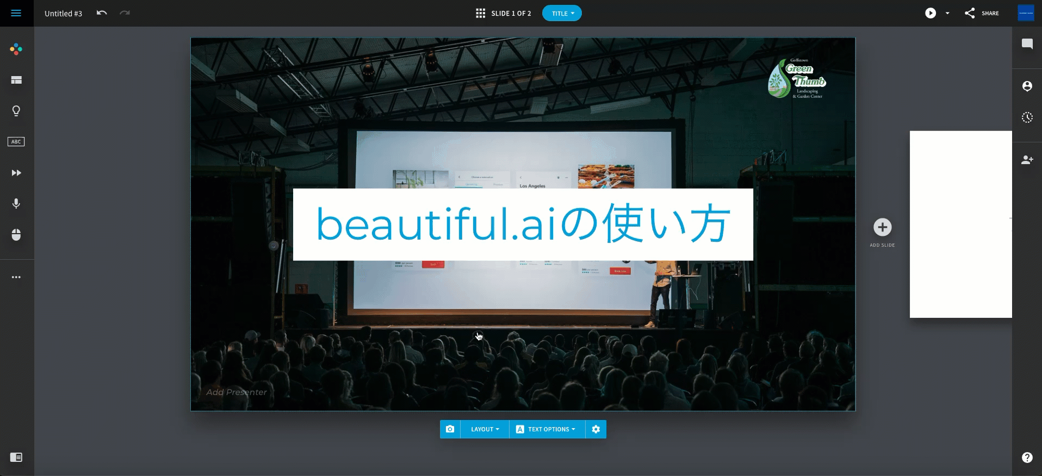Open the hamburger main menu
1042x476 pixels.
click(x=16, y=13)
